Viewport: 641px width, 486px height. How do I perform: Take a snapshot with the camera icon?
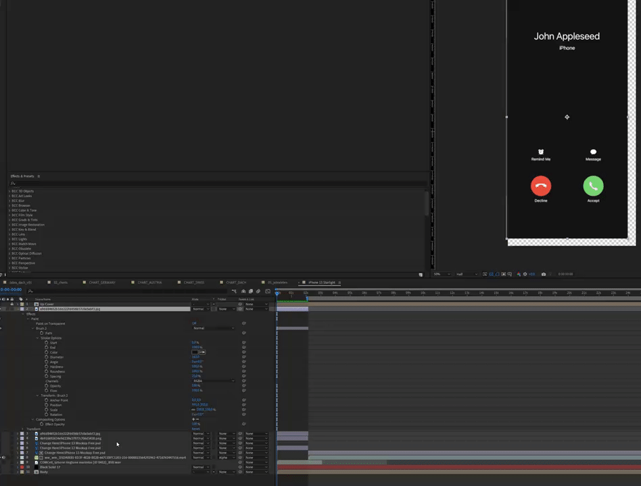544,274
